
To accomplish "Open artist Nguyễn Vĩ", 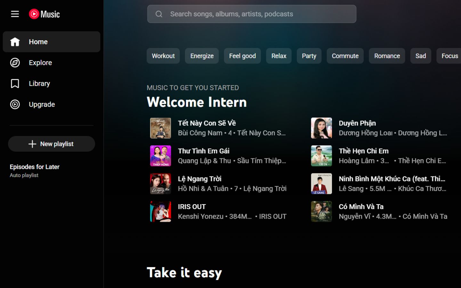I will point(355,217).
